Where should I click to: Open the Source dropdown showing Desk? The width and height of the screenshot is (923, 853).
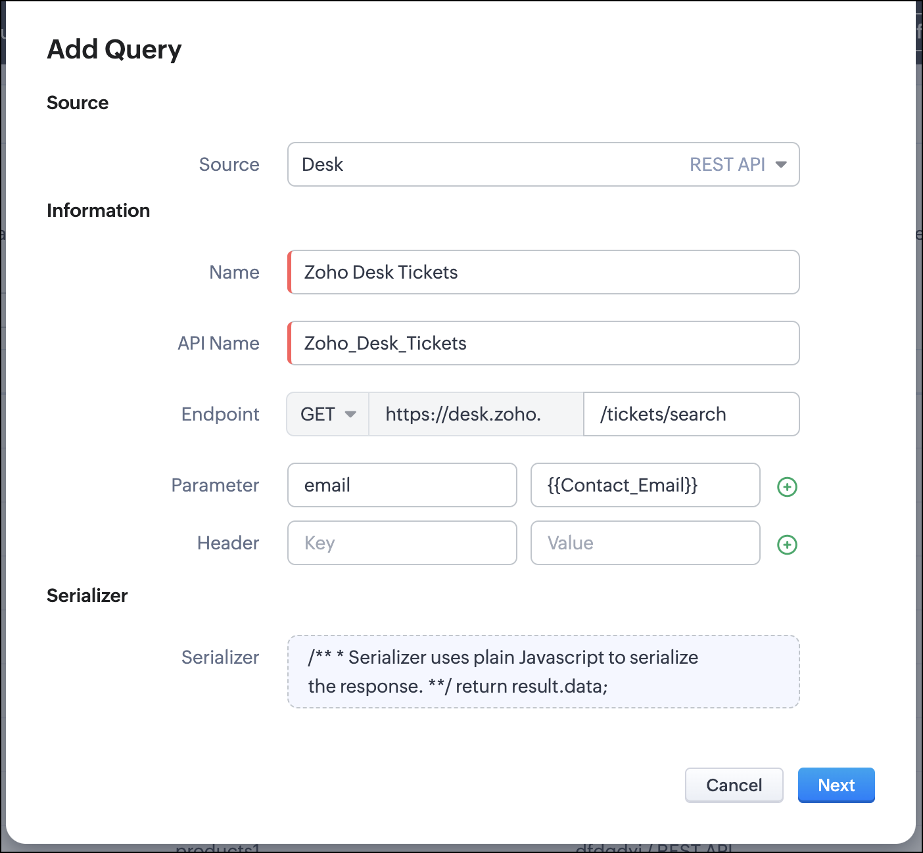click(x=543, y=164)
